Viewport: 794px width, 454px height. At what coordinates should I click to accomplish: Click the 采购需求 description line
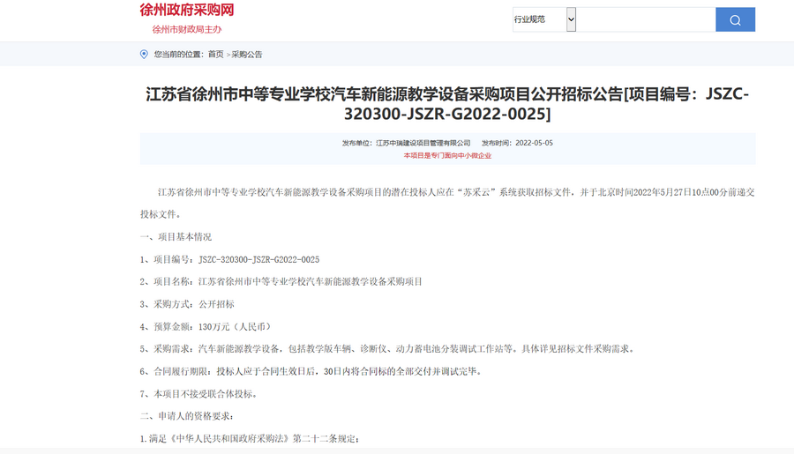pyautogui.click(x=386, y=349)
